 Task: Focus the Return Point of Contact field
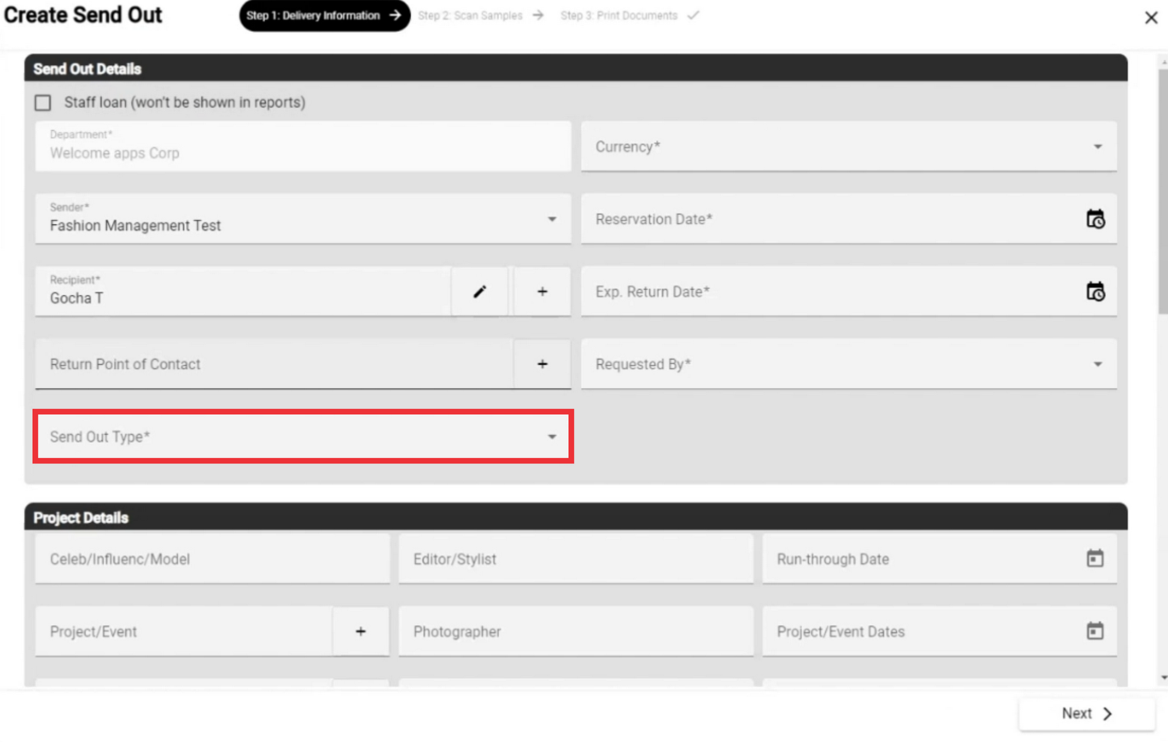pyautogui.click(x=274, y=364)
